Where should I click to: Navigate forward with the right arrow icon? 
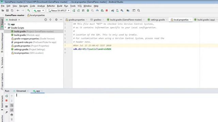pos(23,11)
